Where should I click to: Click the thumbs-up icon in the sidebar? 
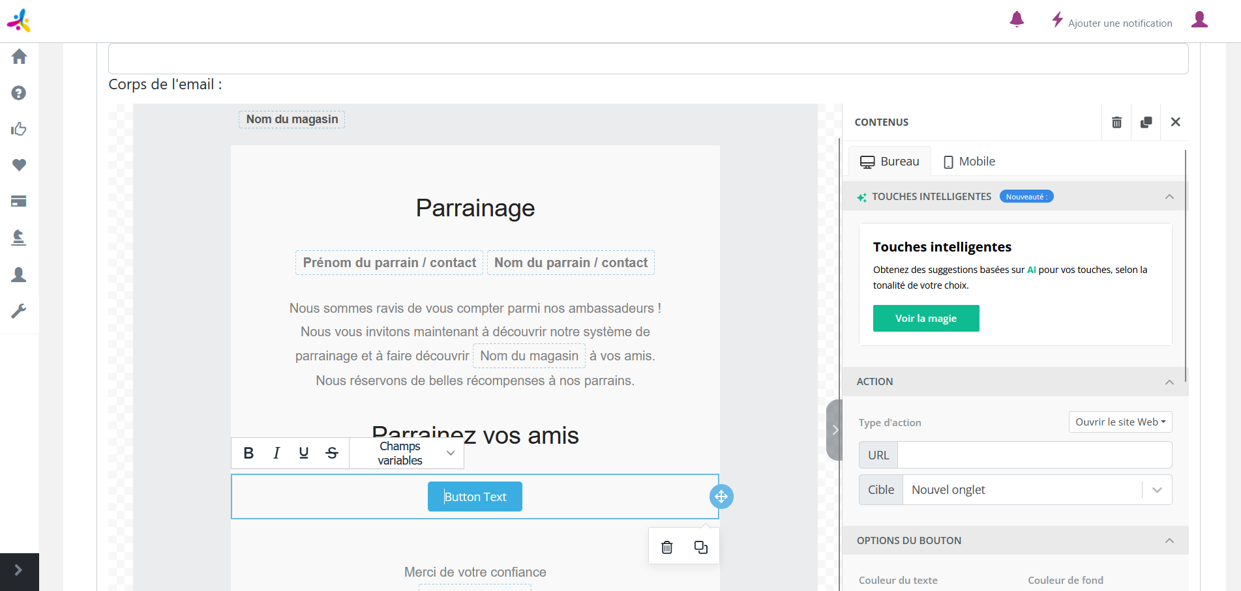(x=19, y=129)
